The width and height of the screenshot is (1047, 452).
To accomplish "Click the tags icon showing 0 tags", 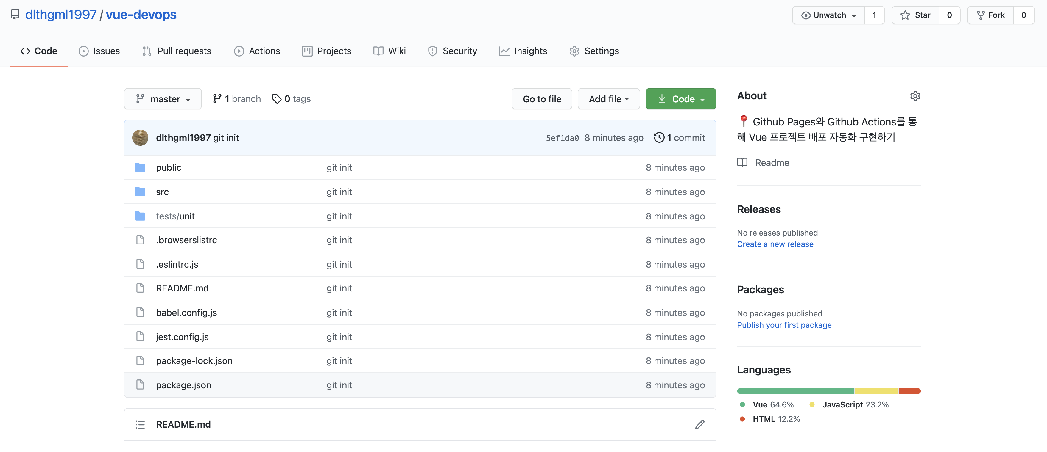I will click(x=277, y=99).
